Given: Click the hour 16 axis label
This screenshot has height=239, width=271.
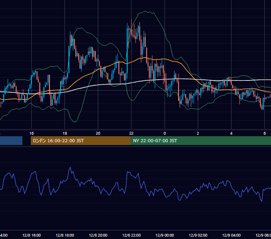Looking at the screenshot, I should point(31,133).
